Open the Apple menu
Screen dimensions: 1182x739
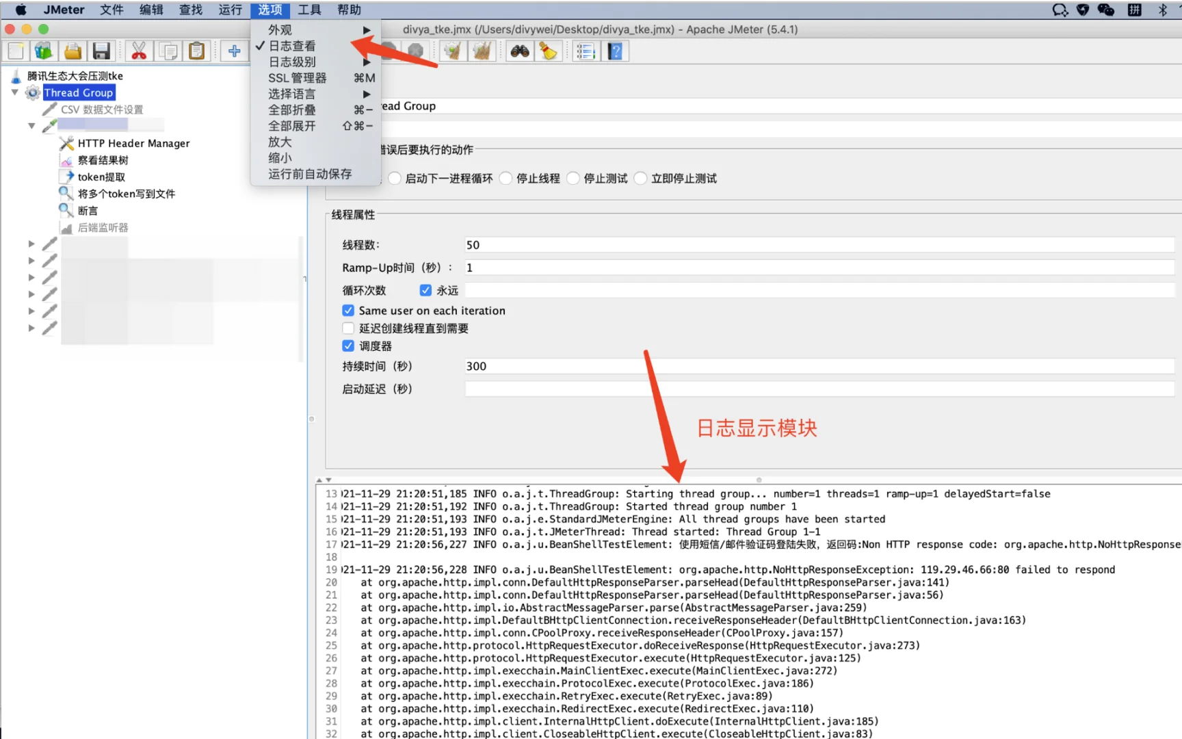tap(21, 10)
